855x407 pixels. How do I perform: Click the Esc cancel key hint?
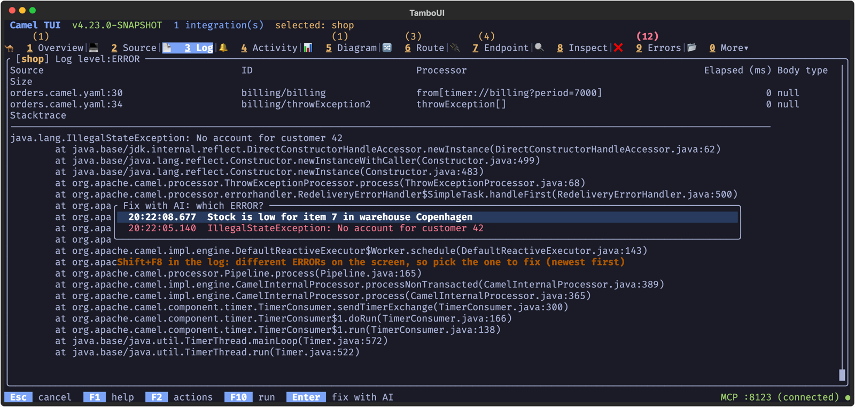38,397
